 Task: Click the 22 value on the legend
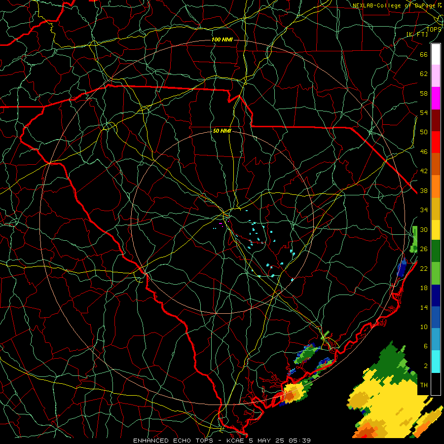click(x=424, y=268)
